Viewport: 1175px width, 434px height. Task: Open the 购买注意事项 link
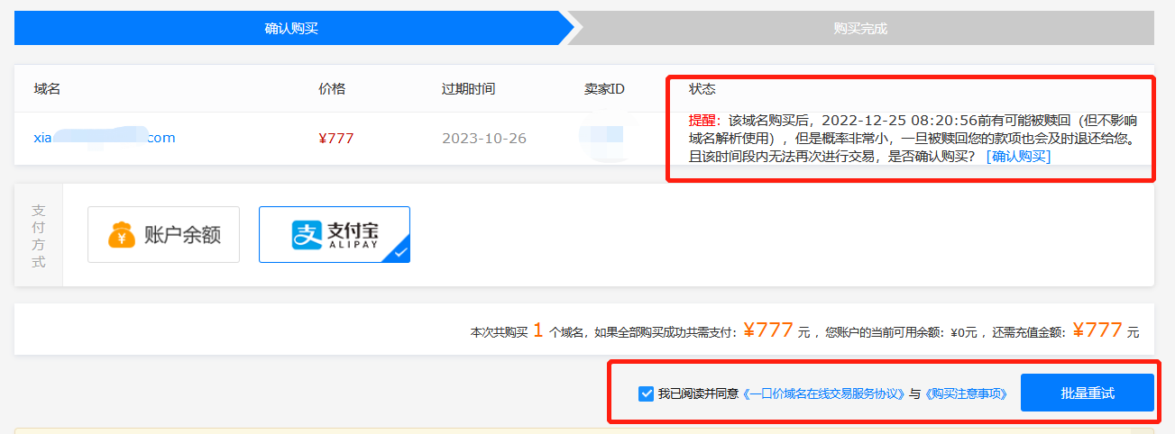coord(966,393)
